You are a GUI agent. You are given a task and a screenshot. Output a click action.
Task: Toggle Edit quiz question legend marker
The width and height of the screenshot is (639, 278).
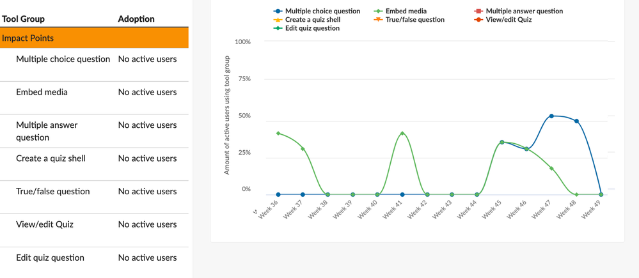click(278, 28)
